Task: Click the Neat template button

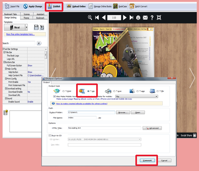Action: click(x=15, y=27)
